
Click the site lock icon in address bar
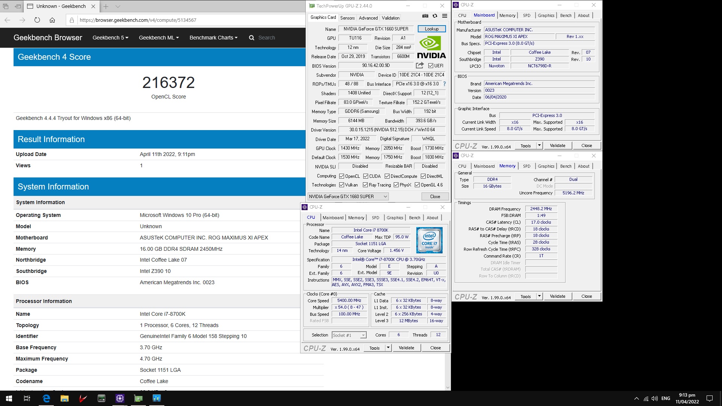[72, 20]
